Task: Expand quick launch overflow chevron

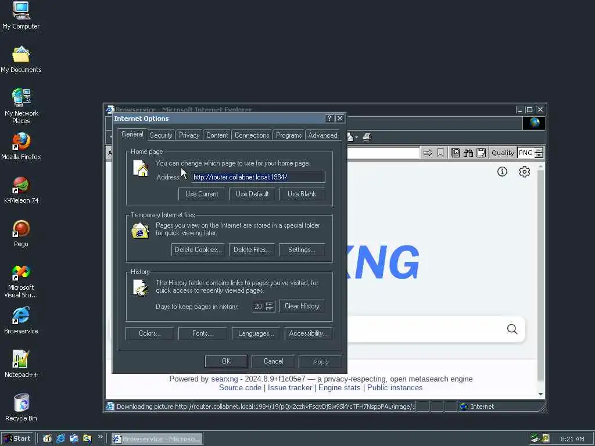Action: click(100, 437)
